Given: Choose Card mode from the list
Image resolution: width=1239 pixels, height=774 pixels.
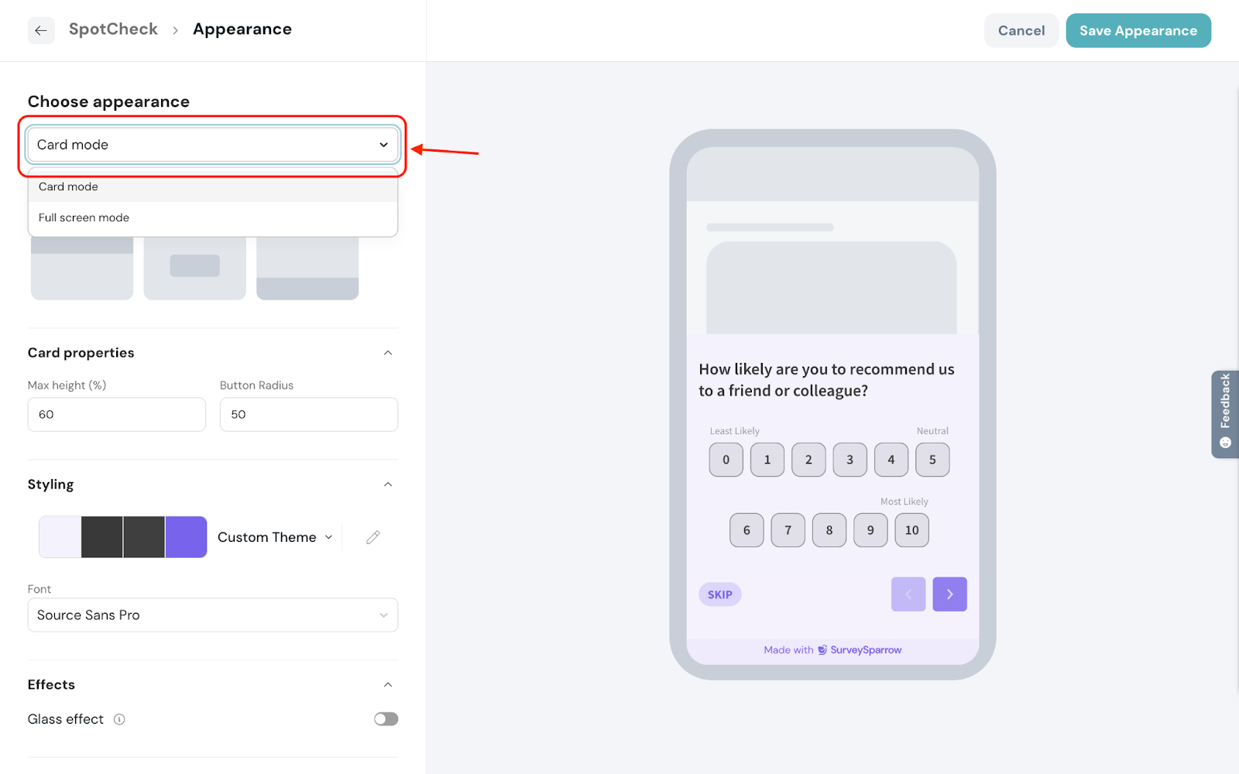Looking at the screenshot, I should coord(68,187).
